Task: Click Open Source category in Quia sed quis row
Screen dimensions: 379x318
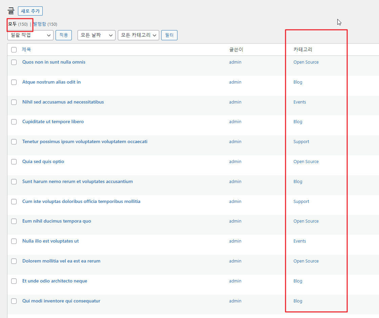Action: tap(306, 161)
